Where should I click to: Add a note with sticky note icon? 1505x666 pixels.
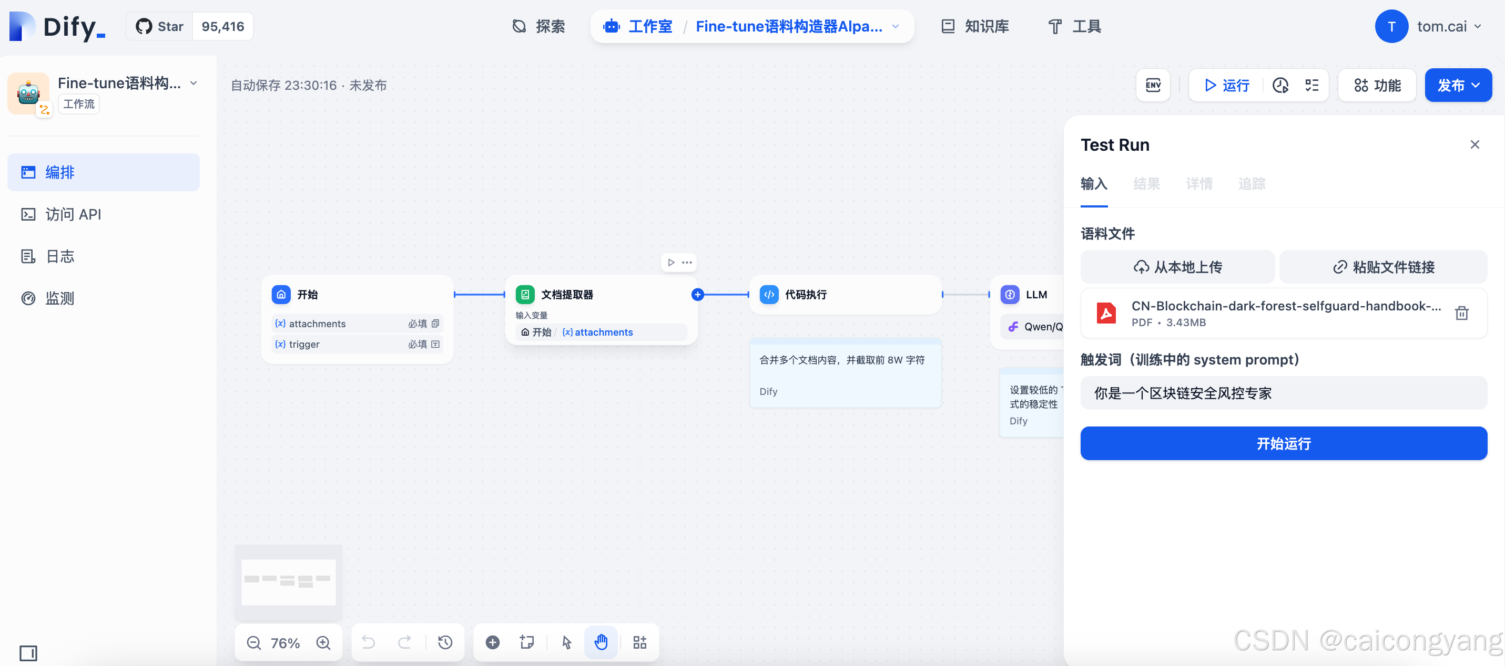click(x=526, y=643)
